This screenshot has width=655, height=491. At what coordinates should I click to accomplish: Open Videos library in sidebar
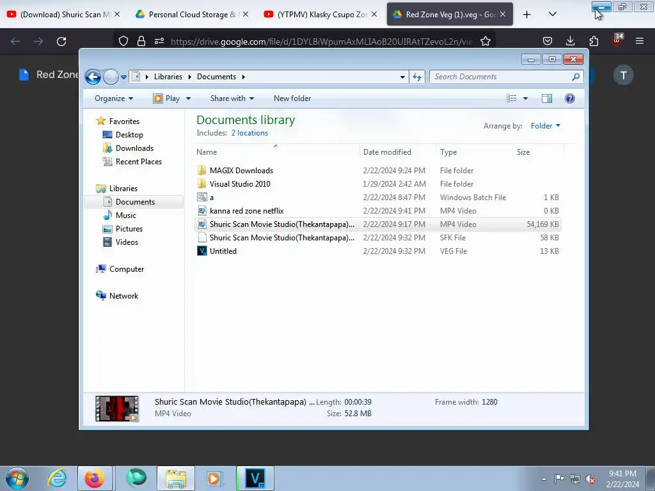pos(127,242)
